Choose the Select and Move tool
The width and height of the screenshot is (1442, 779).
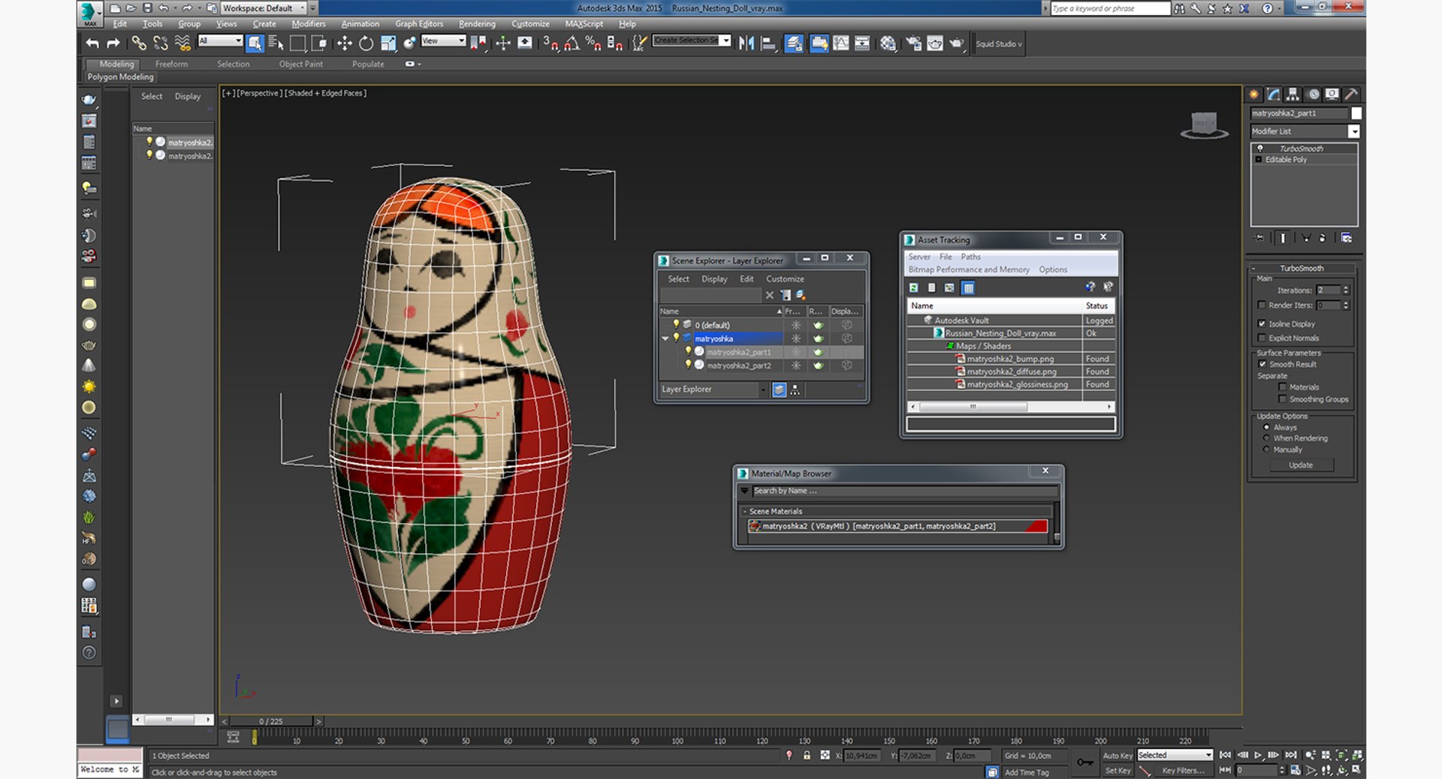[x=344, y=44]
